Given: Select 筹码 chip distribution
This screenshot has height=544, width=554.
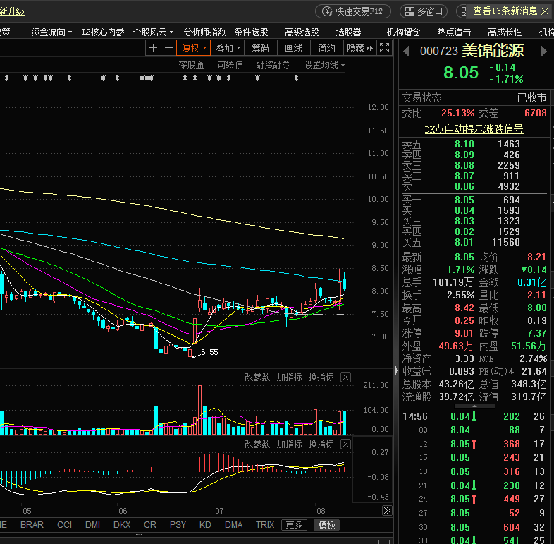Looking at the screenshot, I should 260,48.
